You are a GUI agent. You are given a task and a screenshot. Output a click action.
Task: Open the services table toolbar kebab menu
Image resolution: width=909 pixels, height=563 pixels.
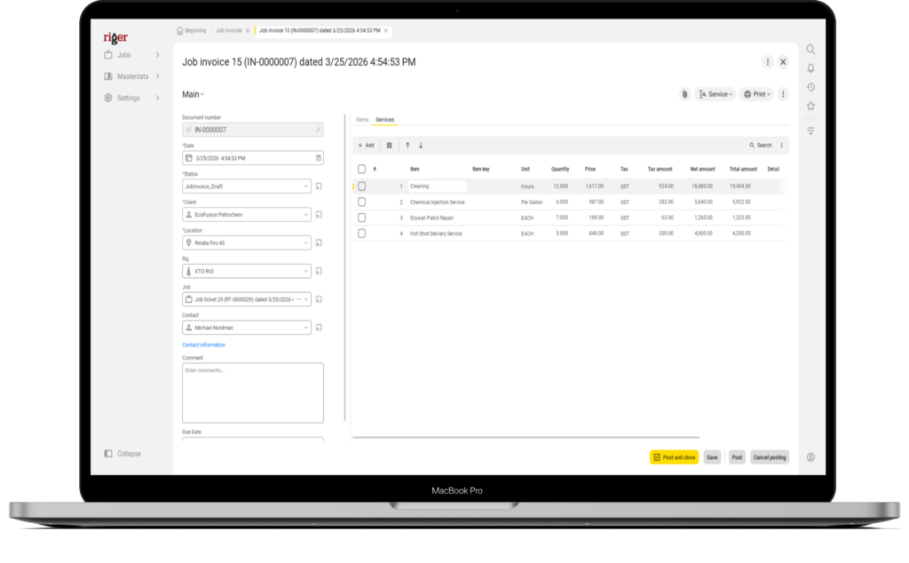tap(781, 146)
